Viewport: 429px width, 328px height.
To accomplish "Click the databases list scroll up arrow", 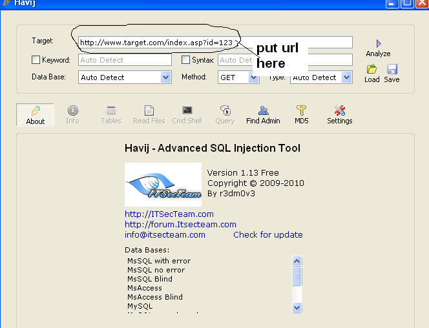I will (x=297, y=261).
